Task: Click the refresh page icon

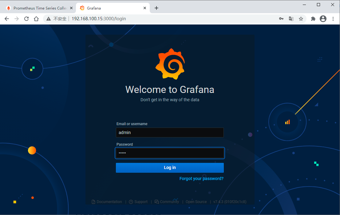Action: [x=26, y=19]
